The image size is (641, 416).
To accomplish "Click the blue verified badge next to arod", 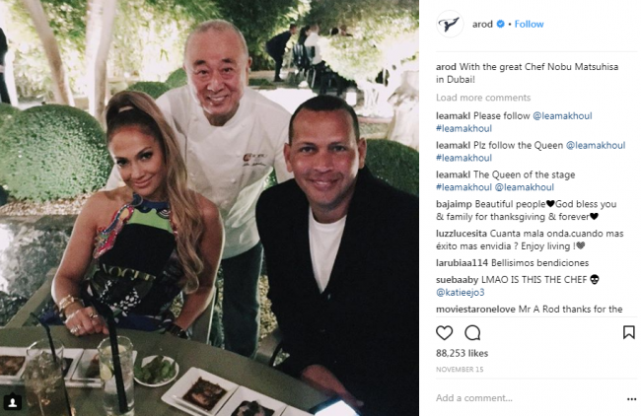I will [x=500, y=24].
